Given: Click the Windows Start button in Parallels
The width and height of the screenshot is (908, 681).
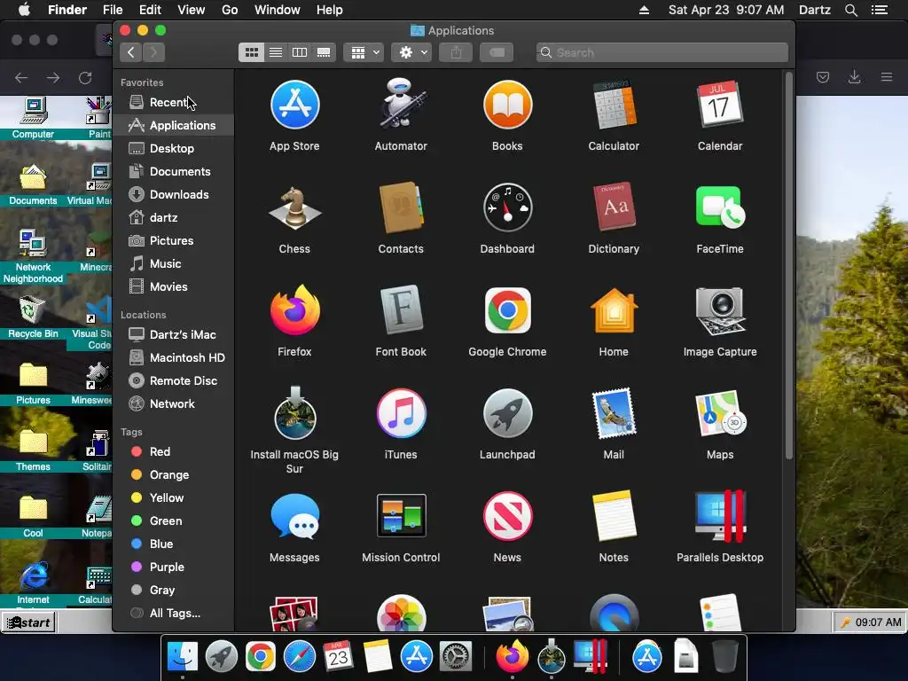Looking at the screenshot, I should tap(29, 622).
